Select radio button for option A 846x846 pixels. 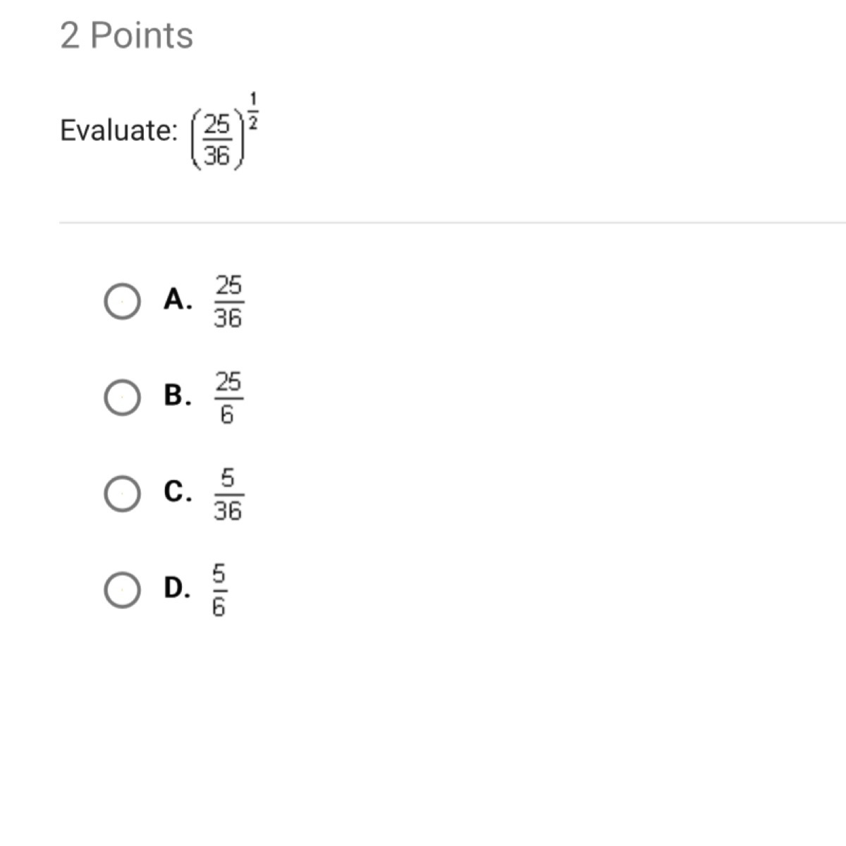click(122, 302)
